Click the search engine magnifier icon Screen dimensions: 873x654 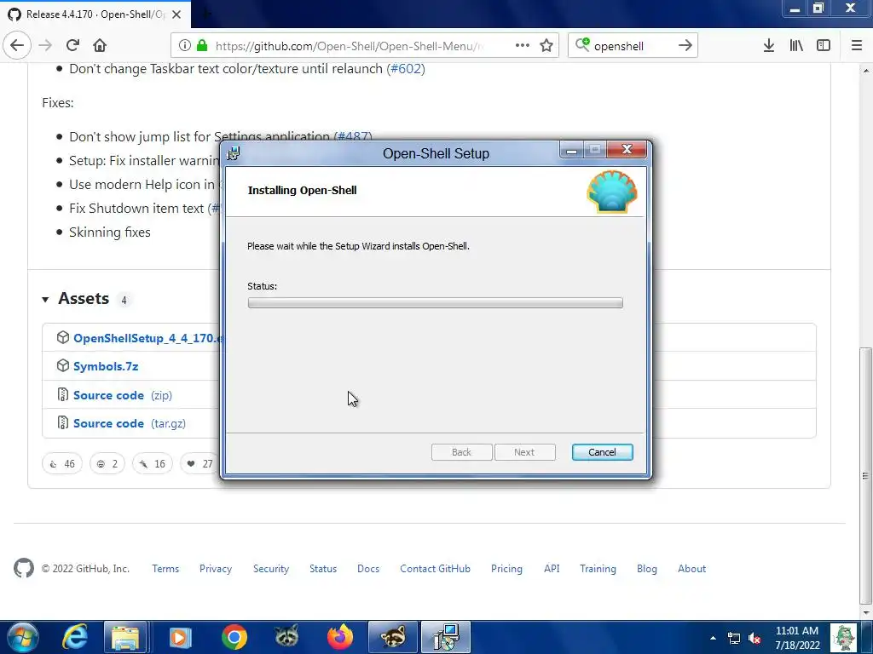pos(582,44)
